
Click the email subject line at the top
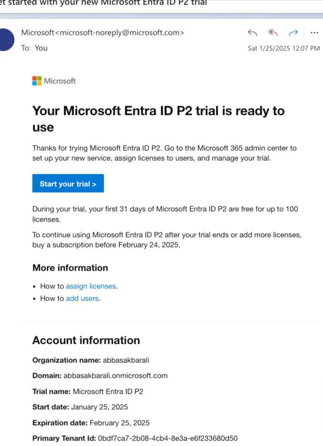click(104, 3)
